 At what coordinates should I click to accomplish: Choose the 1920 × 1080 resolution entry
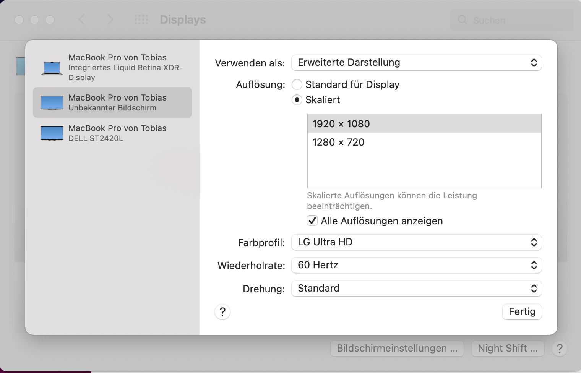point(424,124)
